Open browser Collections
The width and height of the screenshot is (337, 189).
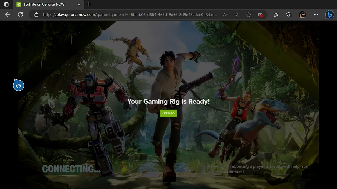pyautogui.click(x=289, y=15)
